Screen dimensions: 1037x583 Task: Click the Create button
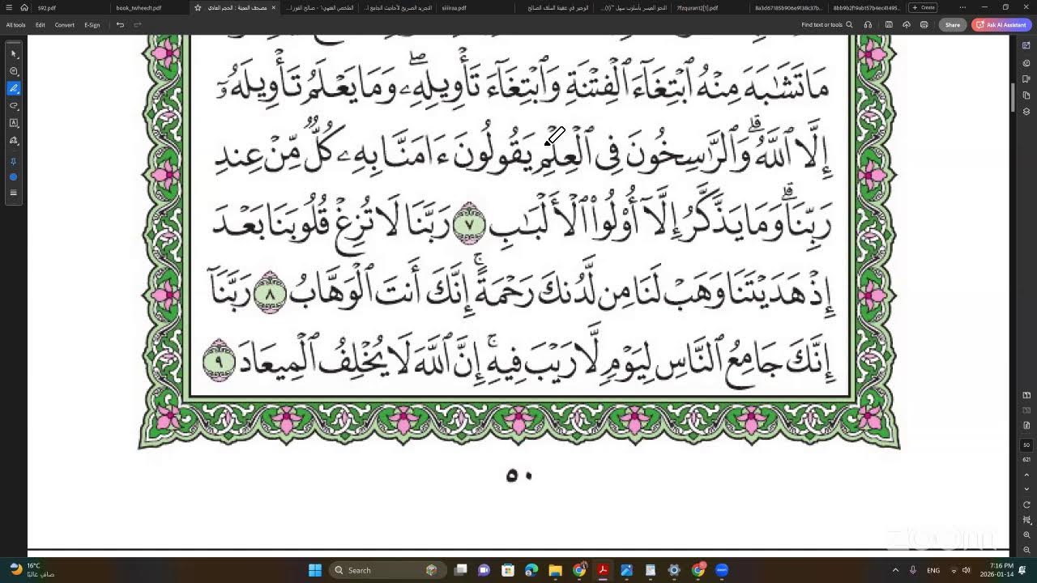(x=924, y=7)
